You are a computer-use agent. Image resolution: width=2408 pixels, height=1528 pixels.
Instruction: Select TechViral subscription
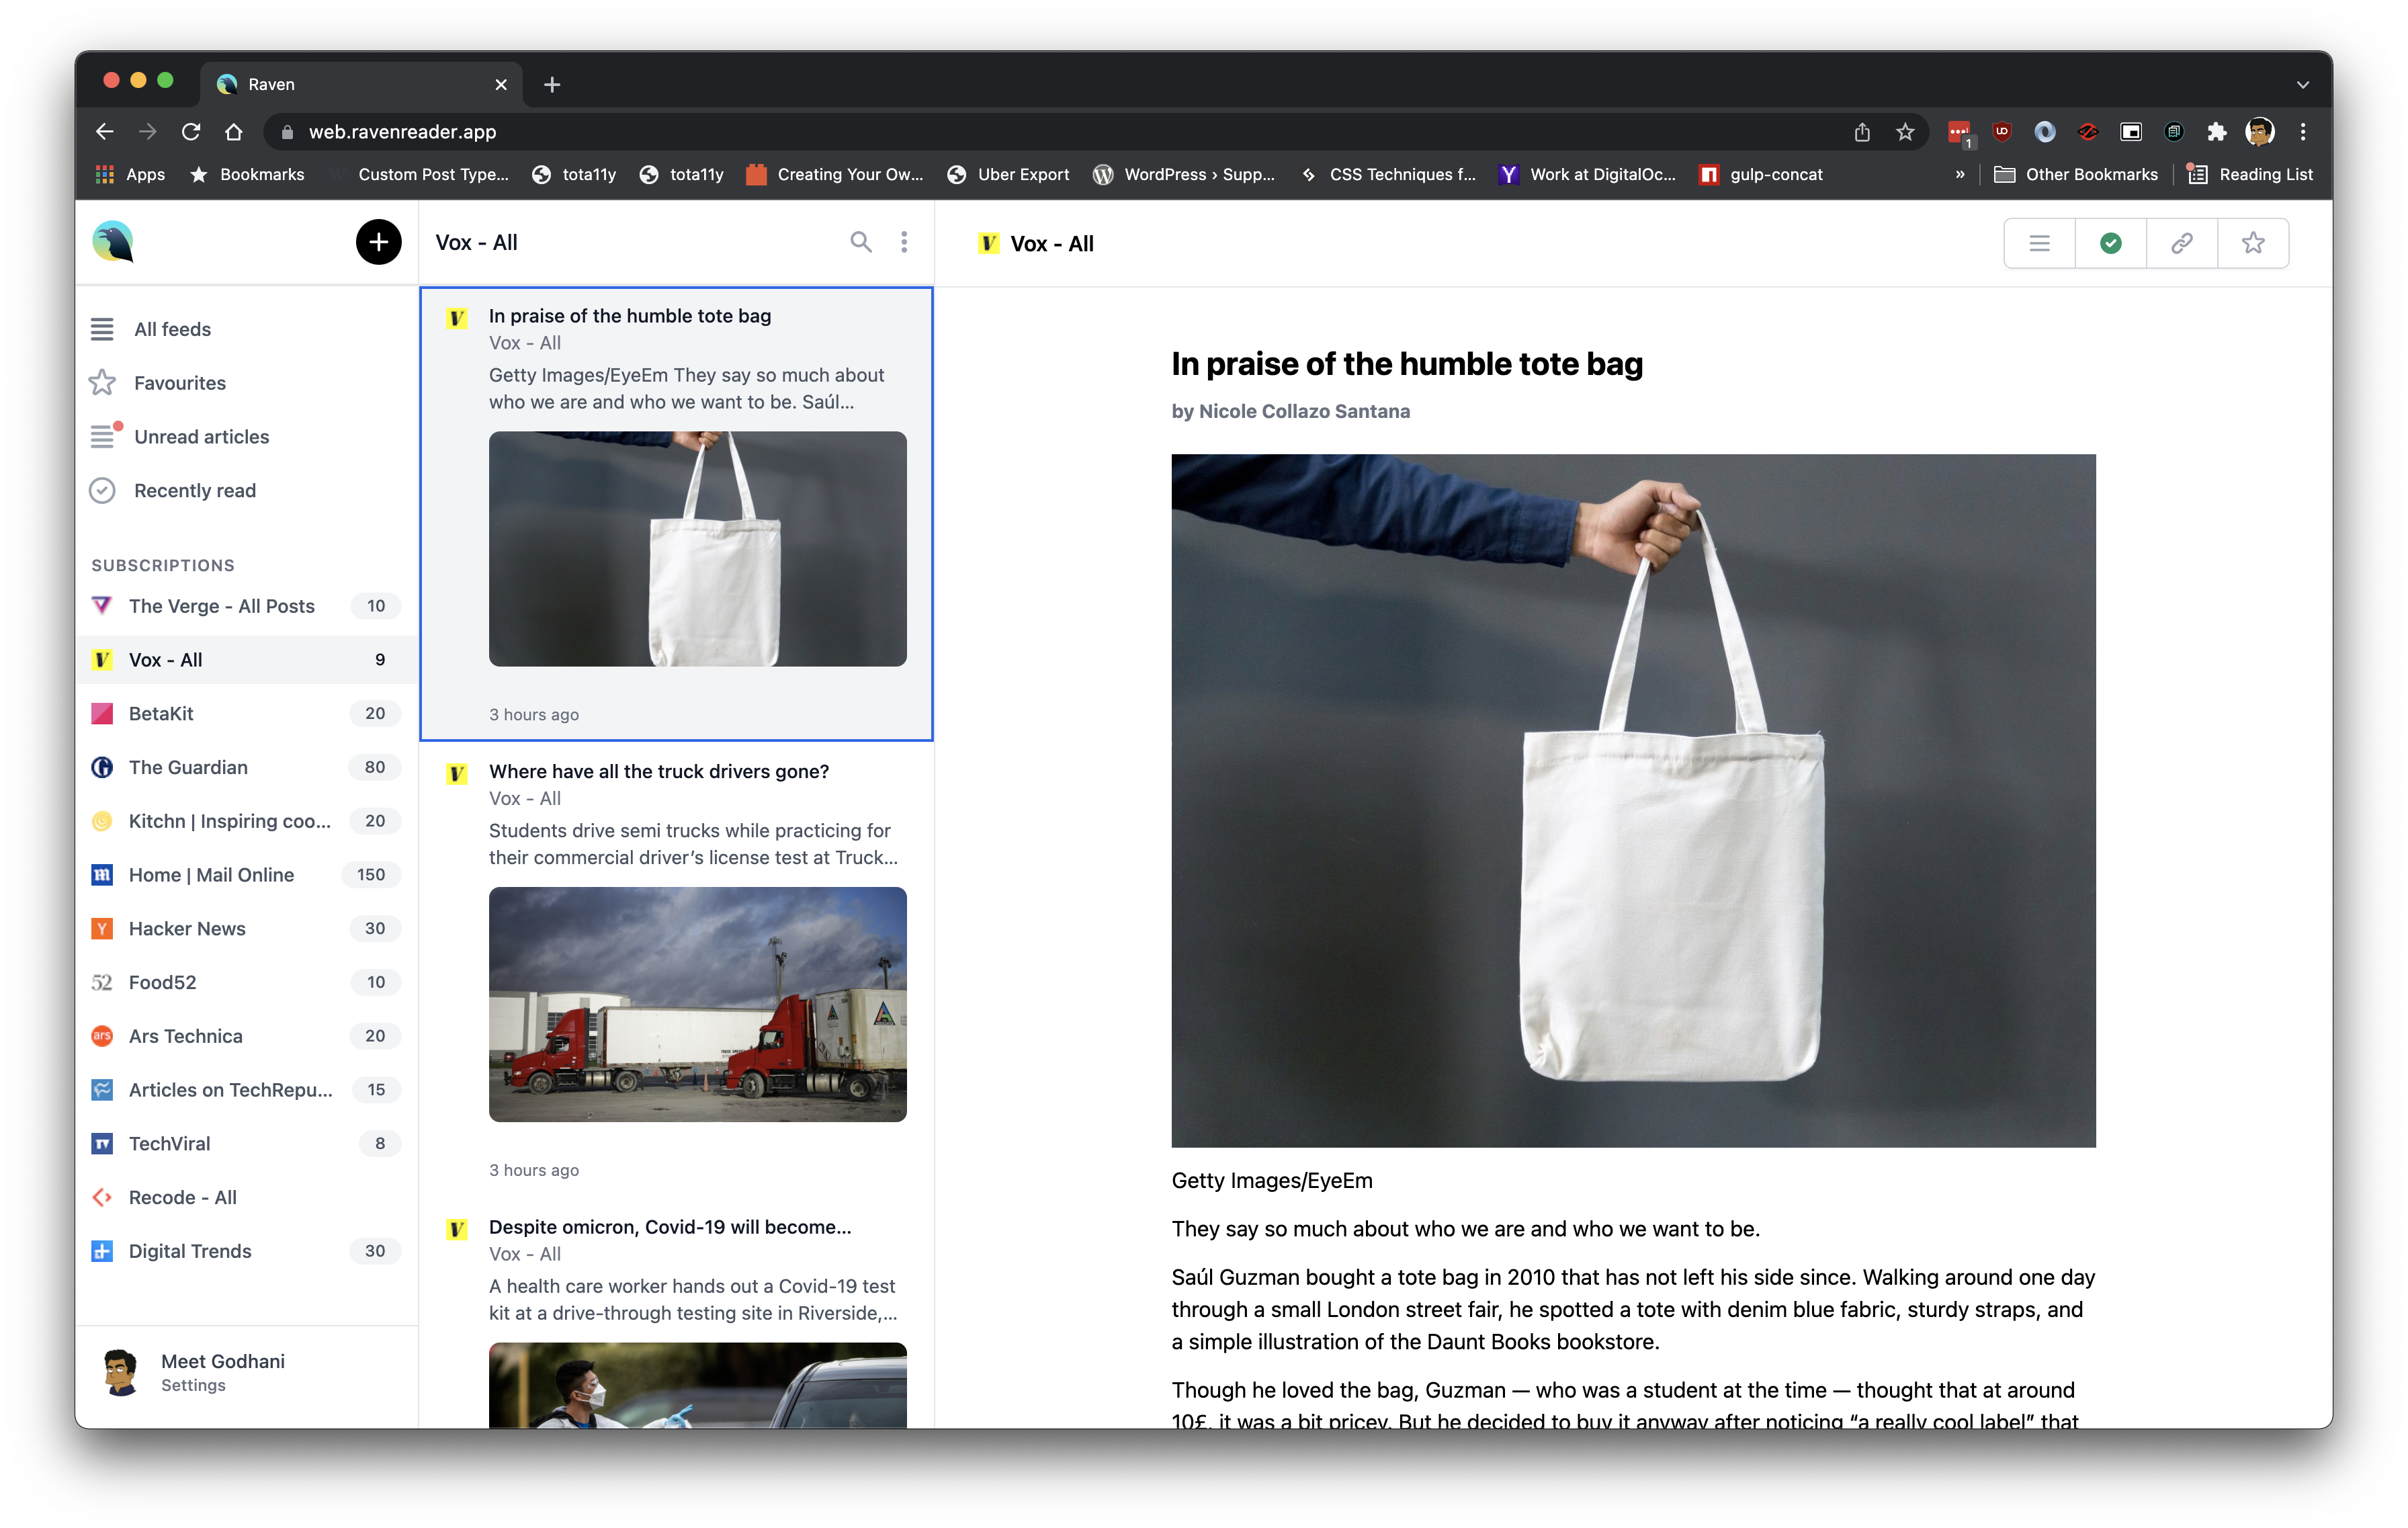pos(246,1144)
